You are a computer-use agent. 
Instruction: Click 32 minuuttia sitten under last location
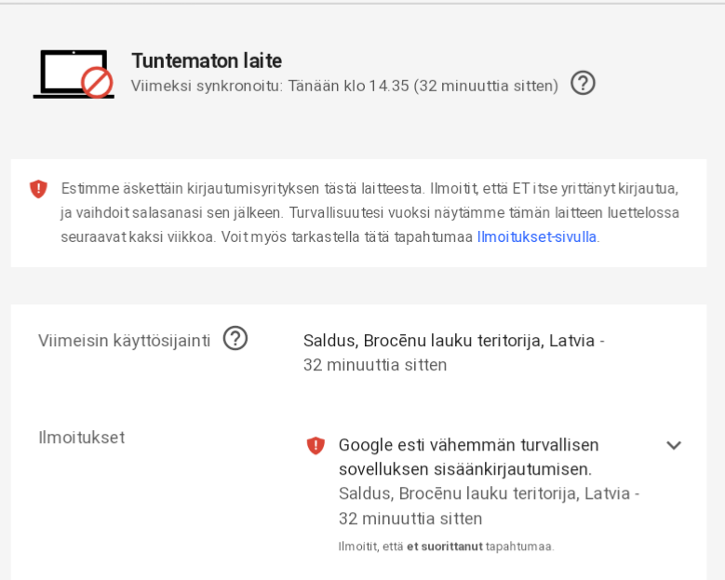point(375,365)
